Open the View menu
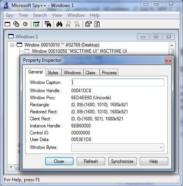183x186 pixels. click(x=57, y=15)
